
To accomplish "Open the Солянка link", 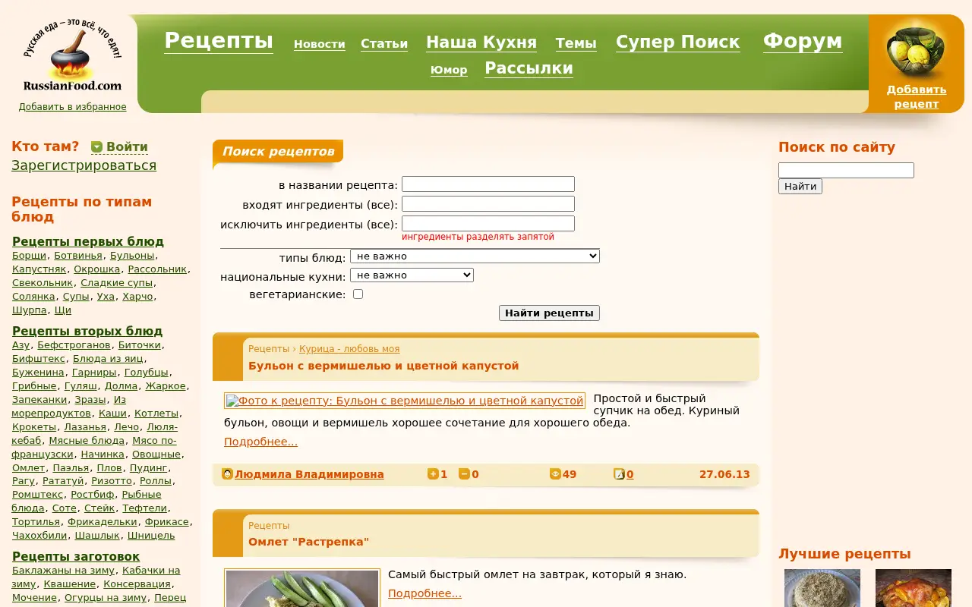I will tap(33, 297).
